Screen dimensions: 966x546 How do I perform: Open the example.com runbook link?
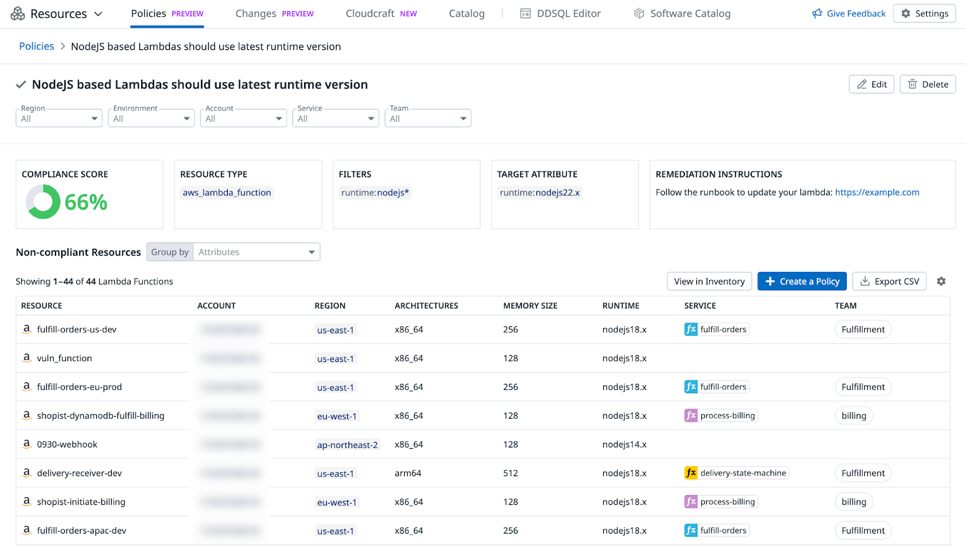(x=877, y=192)
